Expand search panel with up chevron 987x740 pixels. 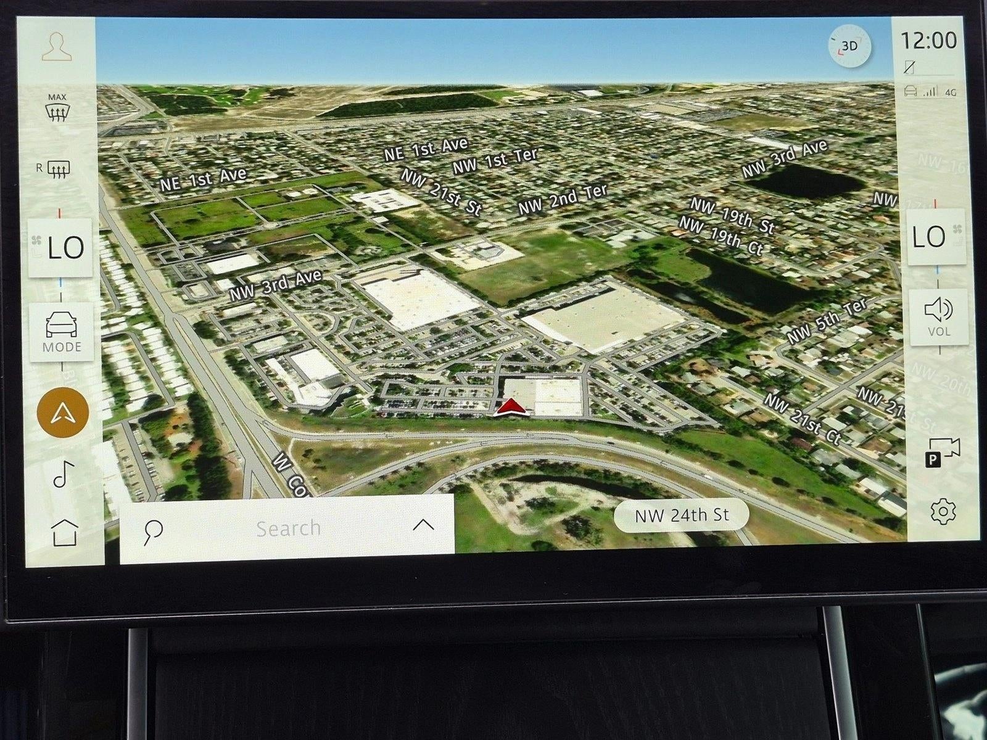point(423,525)
